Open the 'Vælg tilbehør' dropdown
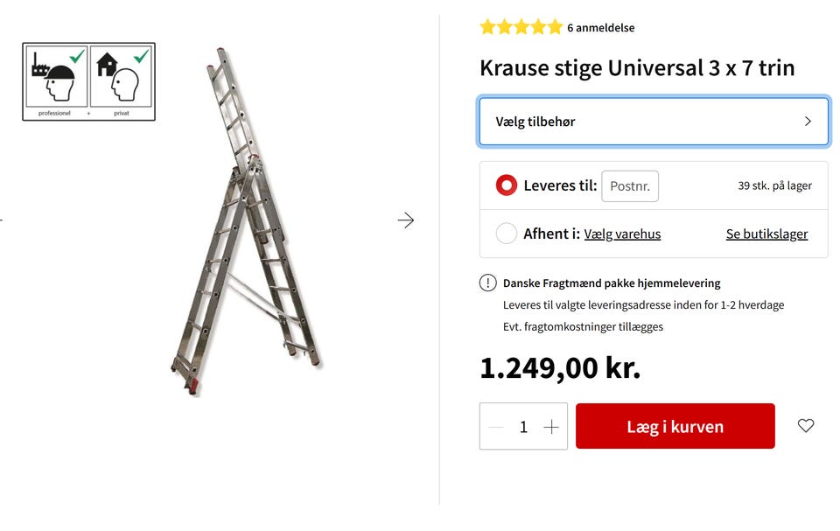The width and height of the screenshot is (840, 531). pos(654,122)
